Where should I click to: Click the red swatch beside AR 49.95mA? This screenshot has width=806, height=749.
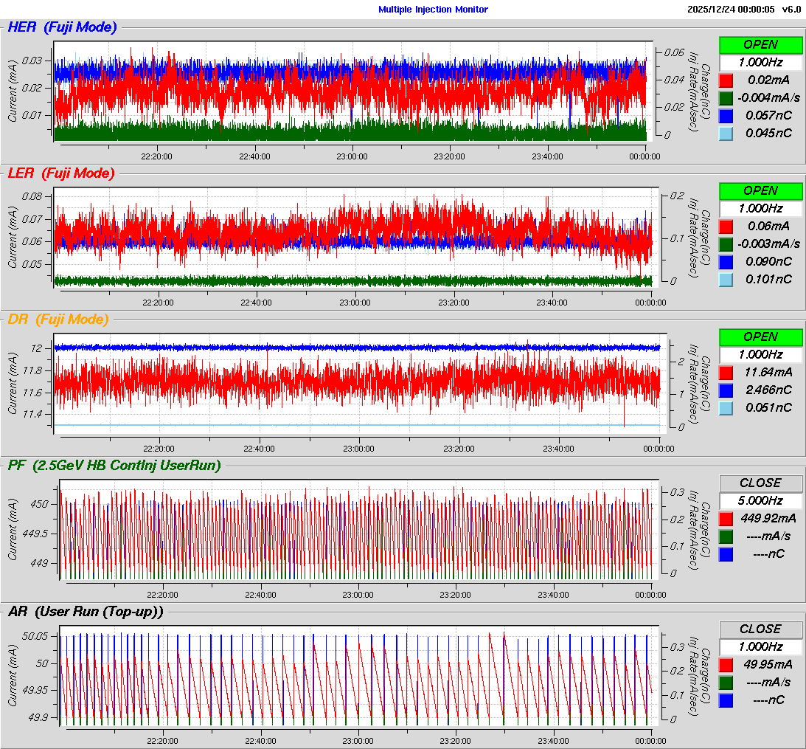coord(726,664)
